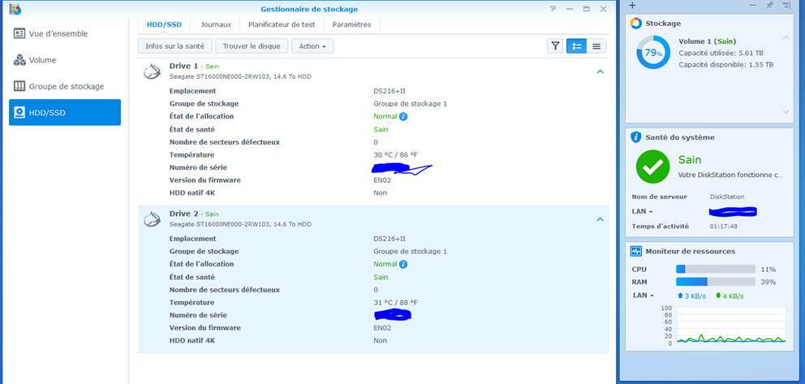Click the filter funnel icon
Viewport: 805px width, 384px height.
(x=555, y=46)
